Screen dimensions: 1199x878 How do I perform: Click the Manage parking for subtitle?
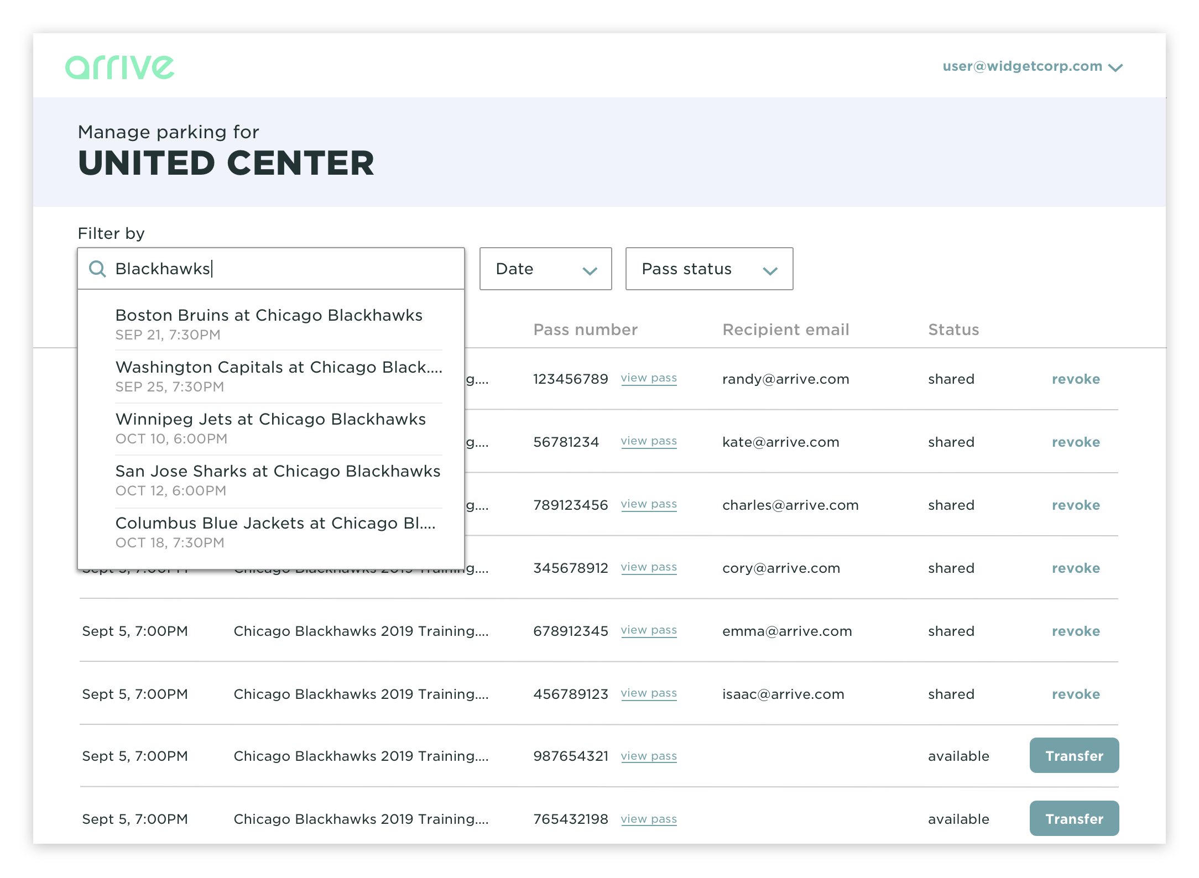[x=168, y=132]
